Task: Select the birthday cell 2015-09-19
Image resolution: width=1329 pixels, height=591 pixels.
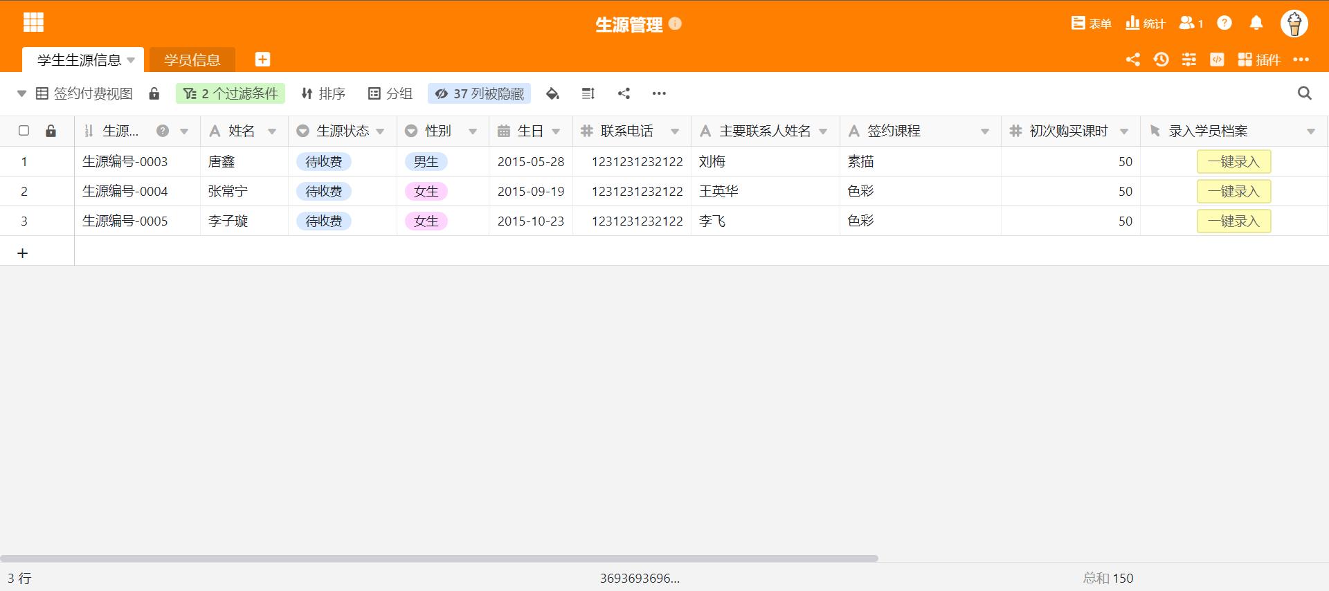Action: 531,192
